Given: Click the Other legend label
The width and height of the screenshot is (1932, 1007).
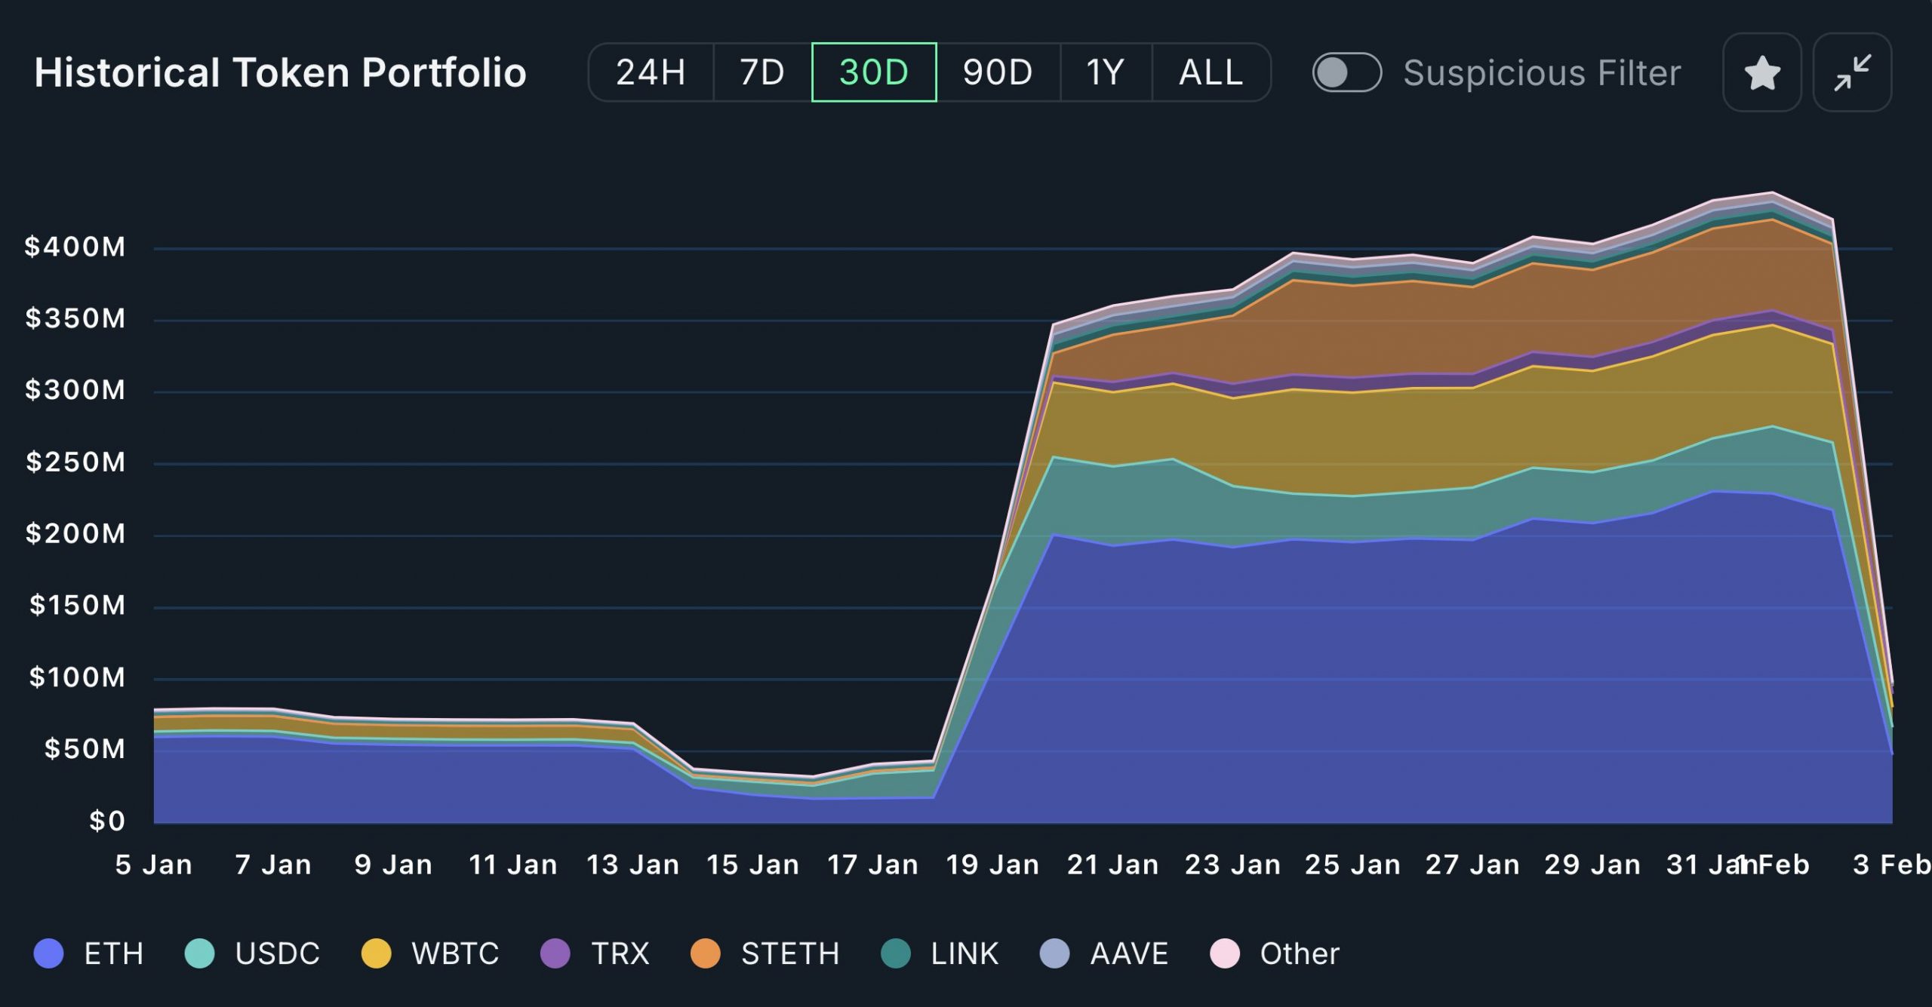Looking at the screenshot, I should [1300, 953].
